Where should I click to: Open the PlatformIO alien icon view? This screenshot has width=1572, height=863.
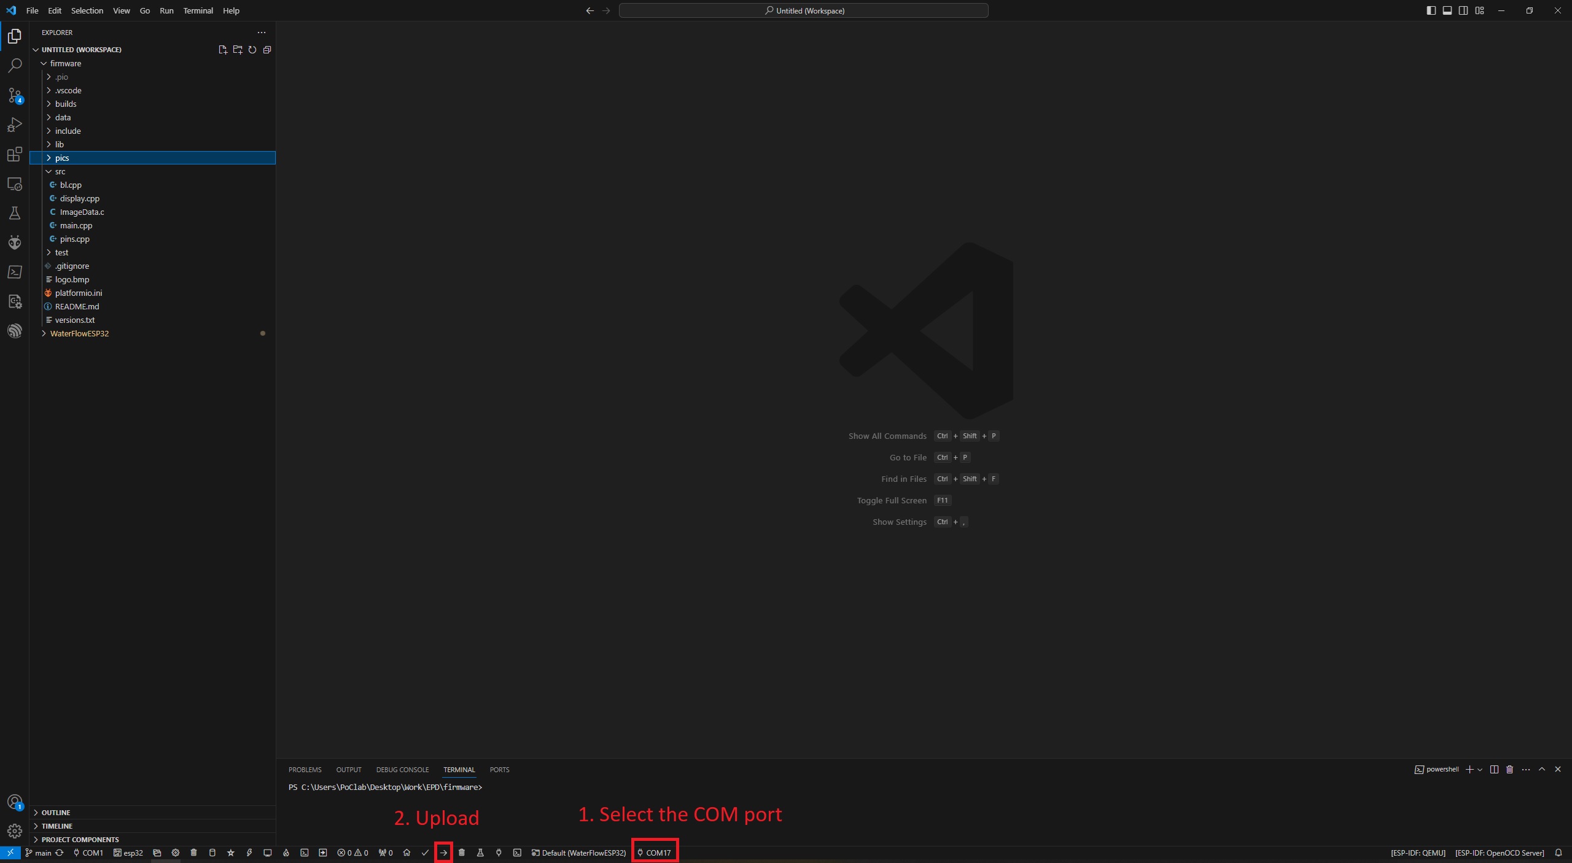pos(15,242)
